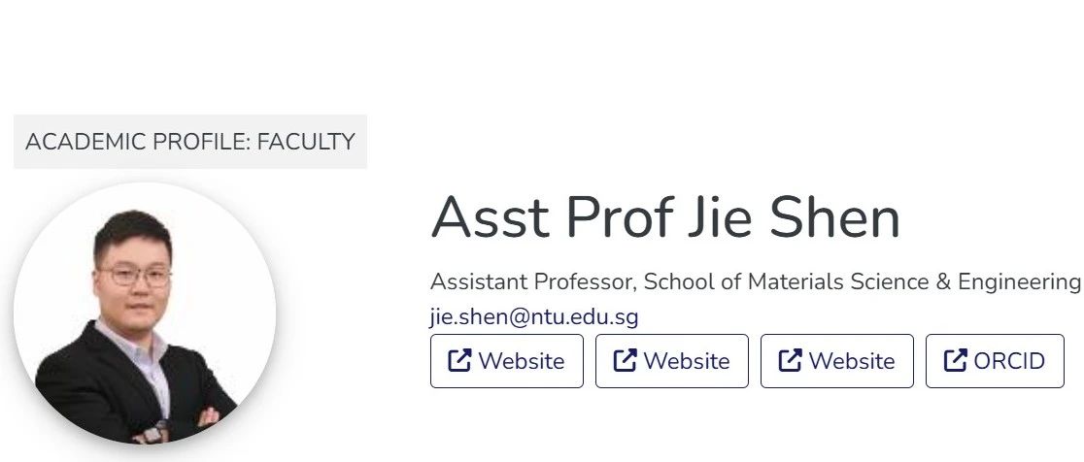Click the Assistant Professor title text

coord(531,281)
